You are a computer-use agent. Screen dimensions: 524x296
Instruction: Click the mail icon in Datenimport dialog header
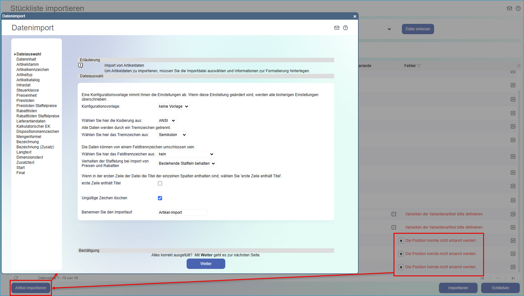[x=337, y=28]
